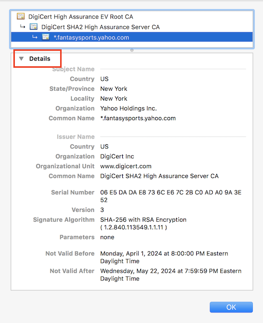Viewport: 263px width, 323px height.
Task: Click the Serial Number field label
Action: point(73,193)
